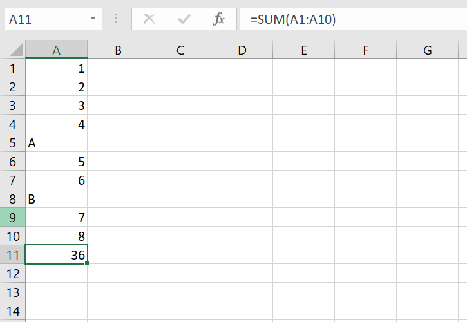Click cell A11 showing sum 36
This screenshot has height=322, width=467.
pos(56,254)
